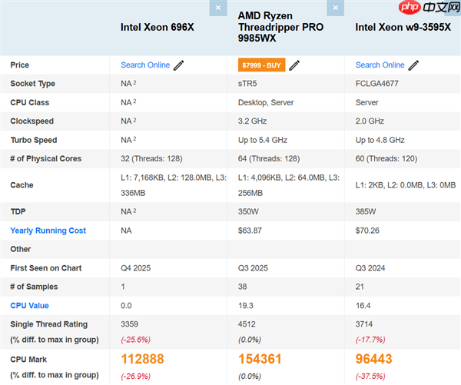Open the CPU Value link
The width and height of the screenshot is (461, 385).
coord(29,306)
